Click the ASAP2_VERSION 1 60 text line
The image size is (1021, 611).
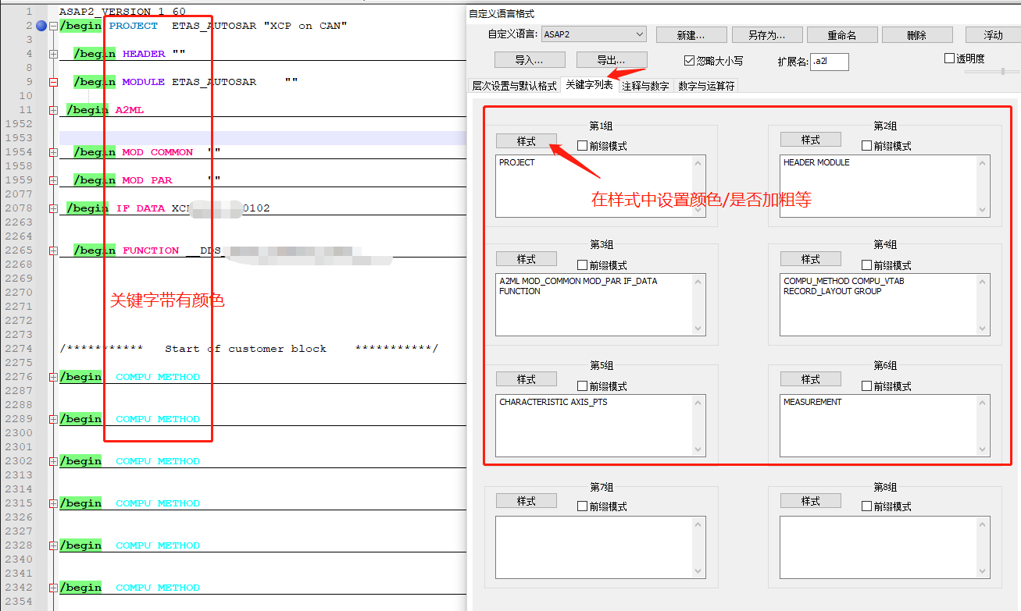pos(123,12)
